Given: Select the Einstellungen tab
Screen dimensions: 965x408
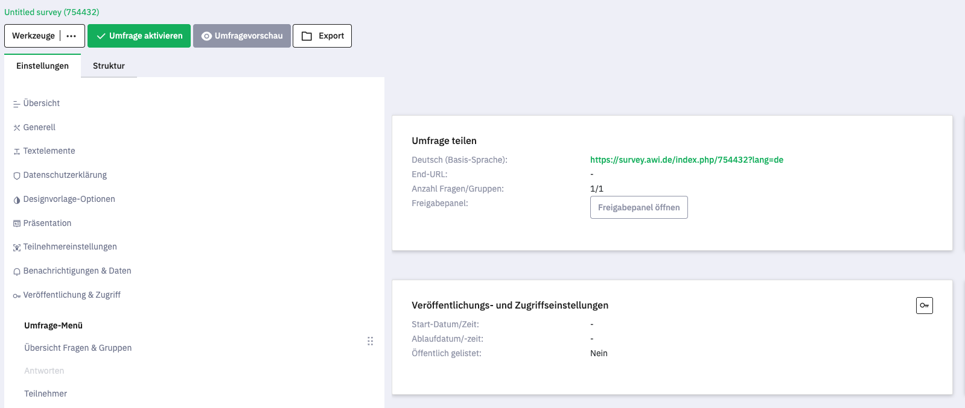Looking at the screenshot, I should pyautogui.click(x=42, y=66).
